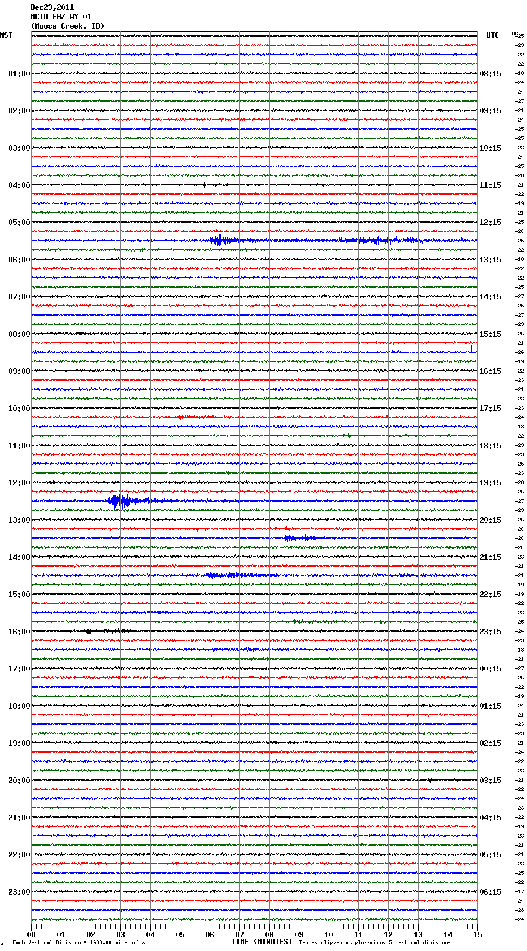The image size is (527, 951).
Task: Click the 'Traces clipped at plus/minus 5 vertical divisions' note
Action: point(374,943)
